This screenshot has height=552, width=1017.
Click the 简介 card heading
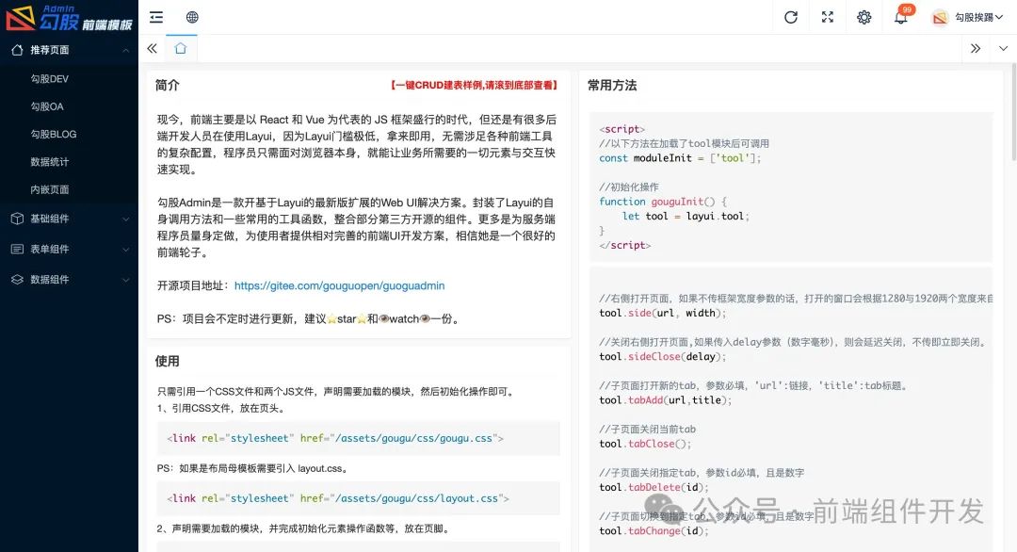pyautogui.click(x=168, y=85)
